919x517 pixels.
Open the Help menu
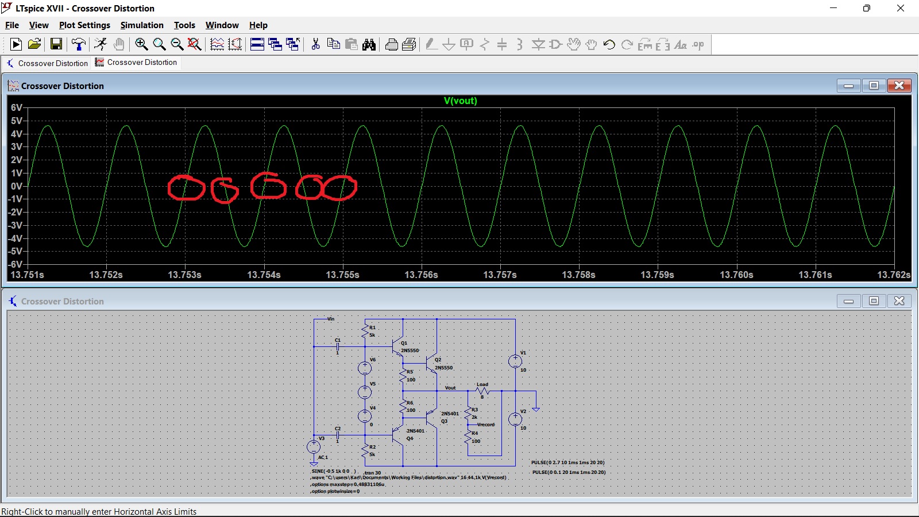point(258,25)
